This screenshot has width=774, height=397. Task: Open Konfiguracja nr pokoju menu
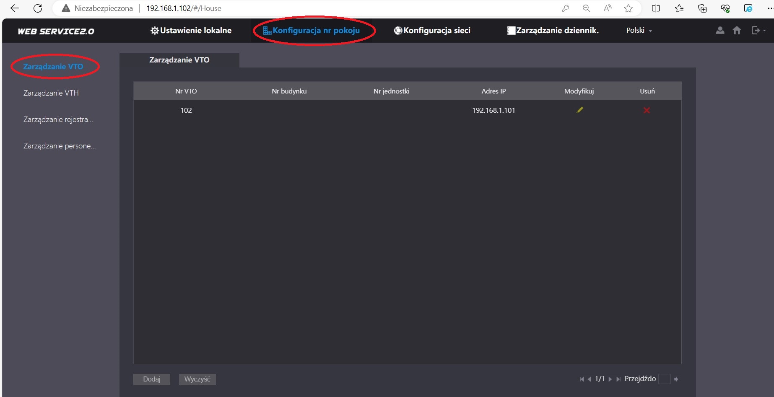coord(311,30)
